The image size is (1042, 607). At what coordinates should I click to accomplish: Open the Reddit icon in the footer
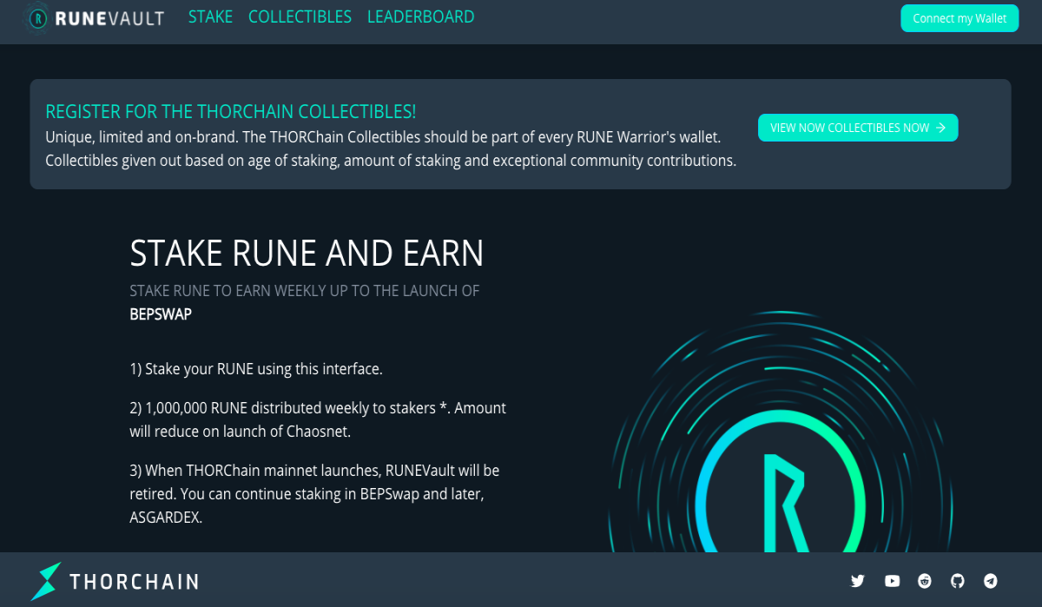[925, 581]
